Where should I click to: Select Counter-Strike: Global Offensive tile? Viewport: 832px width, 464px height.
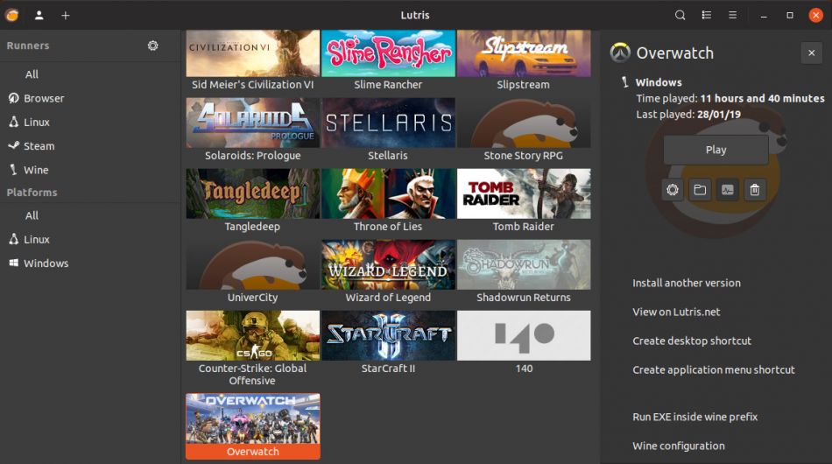point(252,349)
